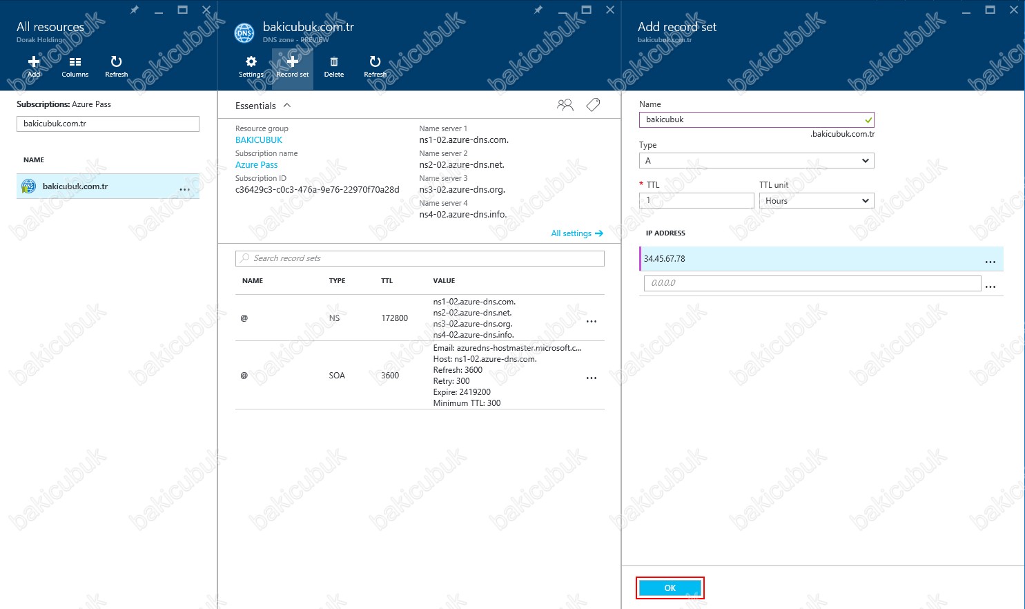Viewport: 1025px width, 609px height.
Task: Click the record Name input field
Action: click(x=756, y=119)
